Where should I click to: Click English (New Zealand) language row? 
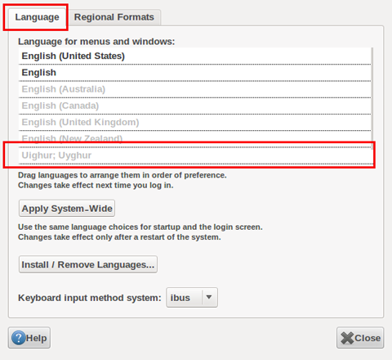pos(194,138)
